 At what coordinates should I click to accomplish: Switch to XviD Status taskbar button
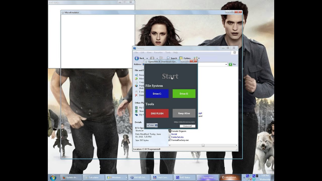[185, 177]
